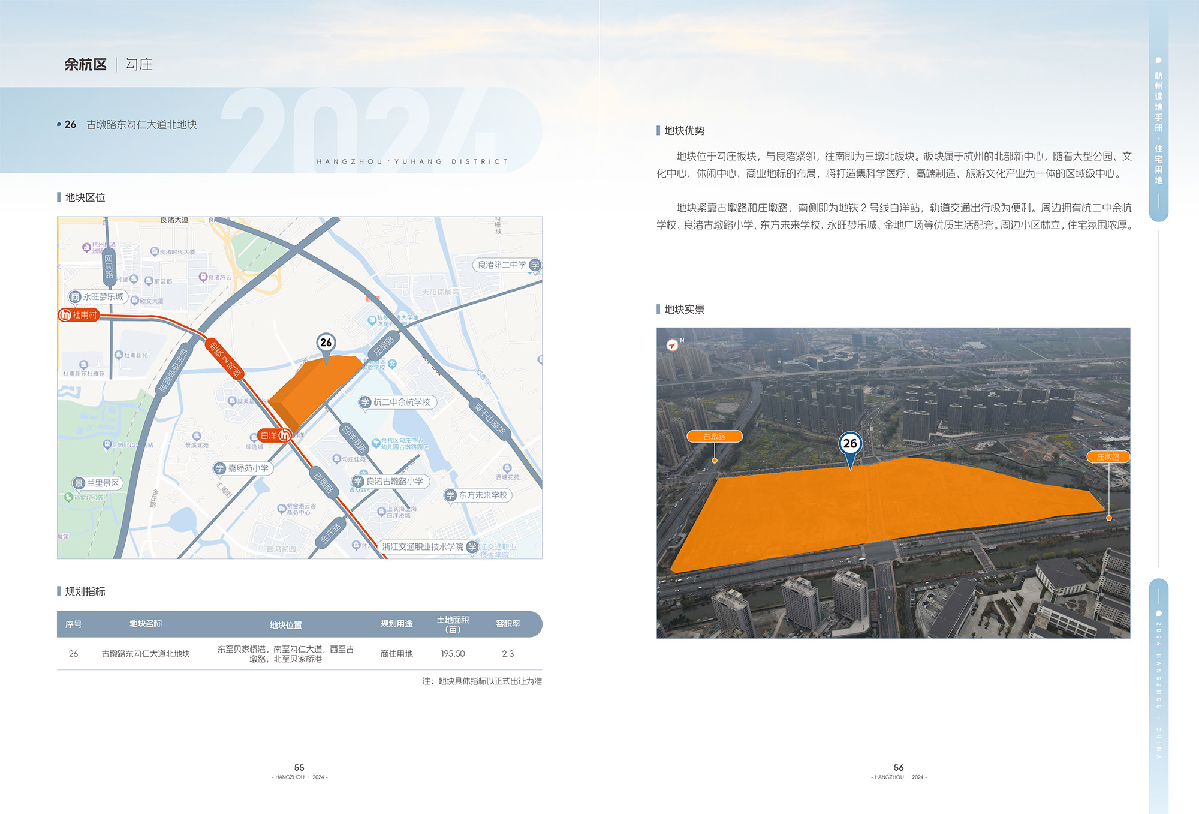Click the 2.3 plot ratio value
This screenshot has height=814, width=1199.
click(x=508, y=654)
